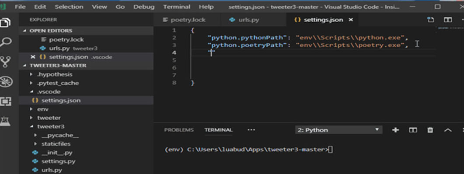Screen dimensions: 464x174
Task: Select settings.json under .vscode folder
Action: tap(86, 101)
